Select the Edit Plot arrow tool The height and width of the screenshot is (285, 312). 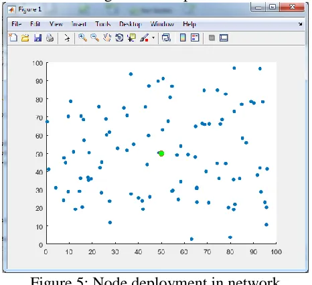[x=67, y=38]
